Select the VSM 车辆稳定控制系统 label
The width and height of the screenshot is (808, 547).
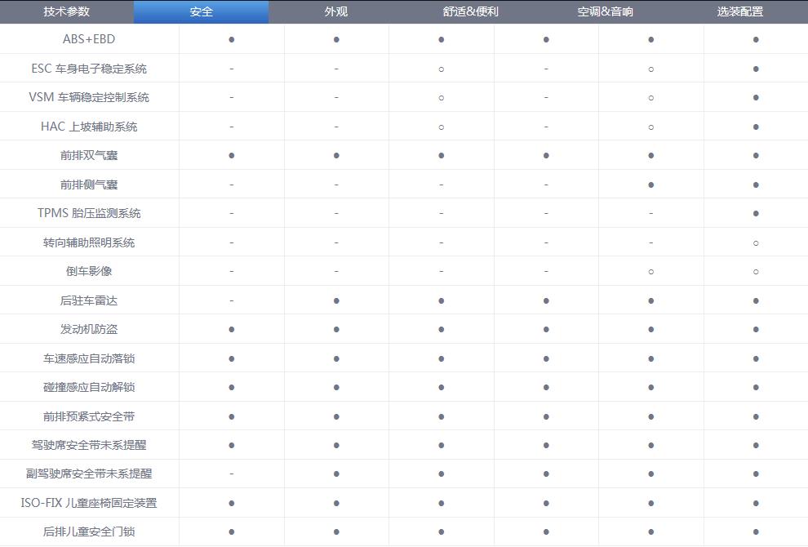click(x=89, y=97)
